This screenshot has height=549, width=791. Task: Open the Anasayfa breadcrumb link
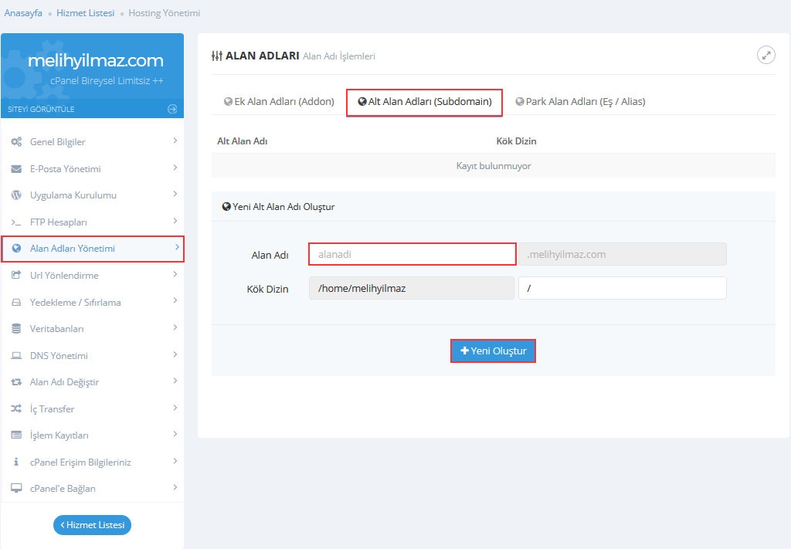click(x=23, y=13)
